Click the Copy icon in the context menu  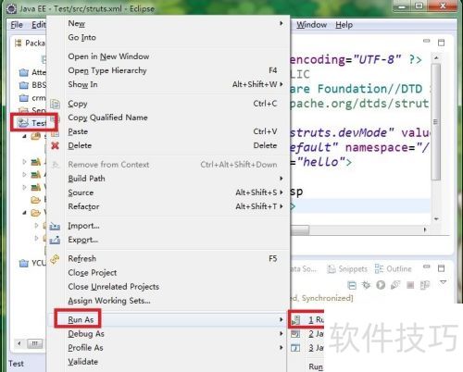[55, 104]
